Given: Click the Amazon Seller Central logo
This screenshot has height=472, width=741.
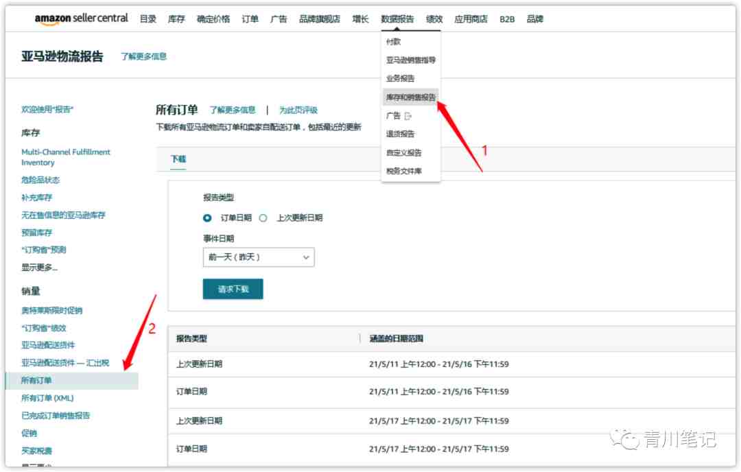Looking at the screenshot, I should coord(81,19).
